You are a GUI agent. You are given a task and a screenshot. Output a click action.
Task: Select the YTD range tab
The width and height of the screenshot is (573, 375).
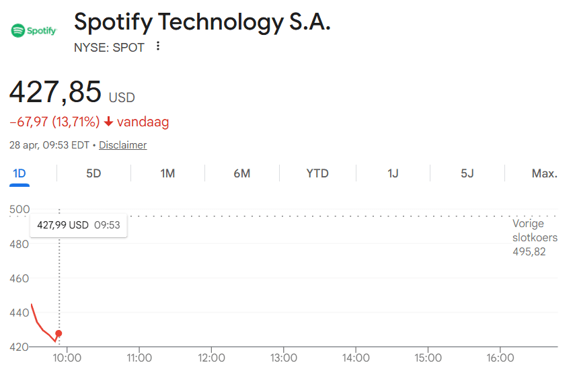(x=317, y=173)
